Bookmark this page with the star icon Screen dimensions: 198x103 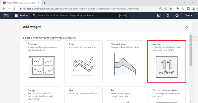(171, 9)
